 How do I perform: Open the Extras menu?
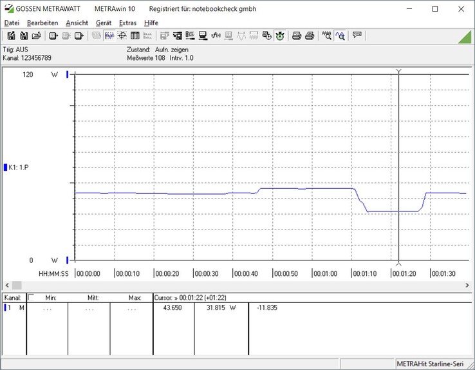[127, 23]
